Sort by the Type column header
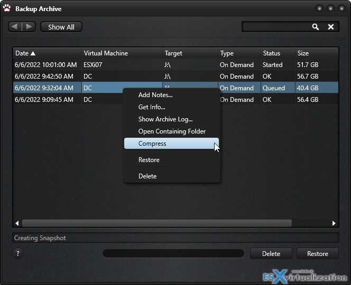Viewport: 351px width, 285px height. point(239,53)
